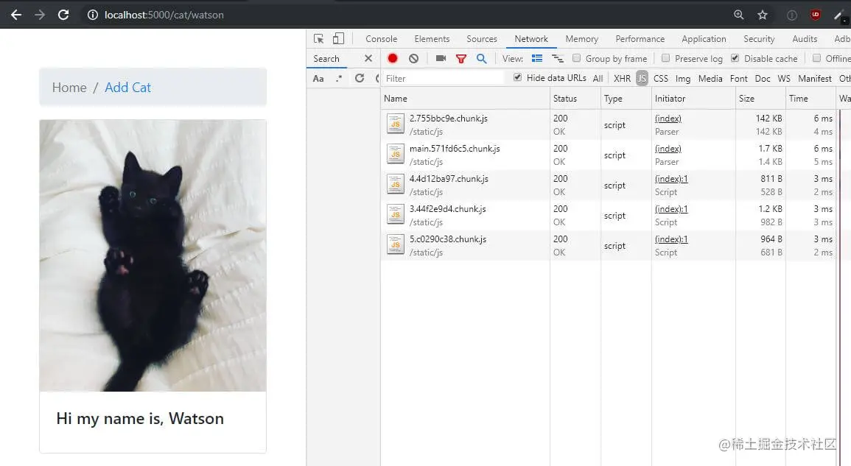Sort requests by Size column header
Screen dimensions: 851x466
760,98
